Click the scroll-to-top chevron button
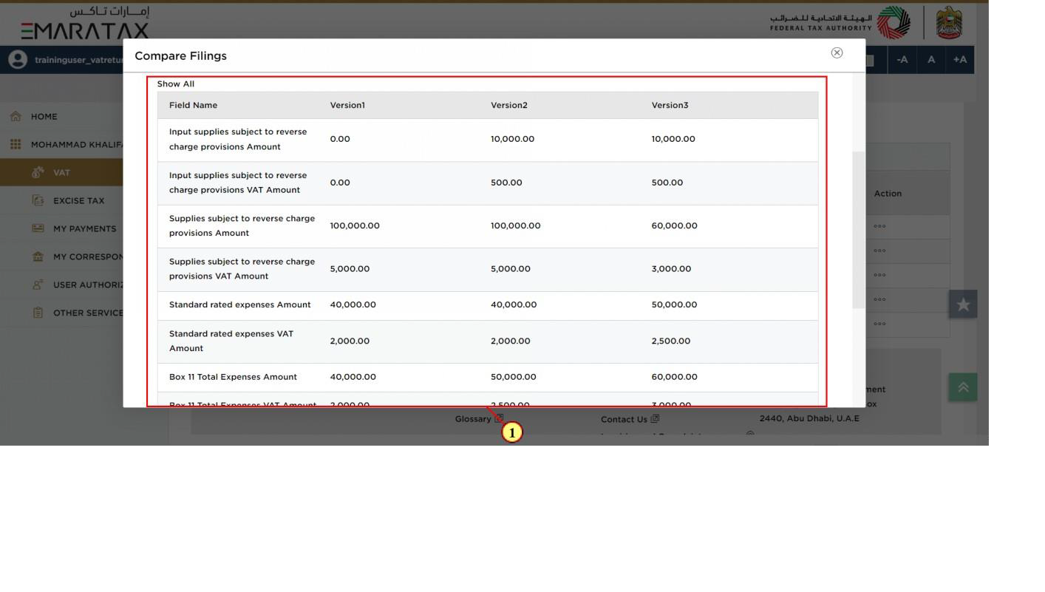The image size is (1045, 592). [963, 387]
